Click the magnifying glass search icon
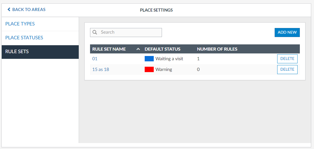Viewport: 314px width, 149px height. point(95,32)
